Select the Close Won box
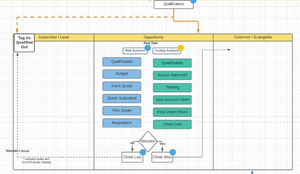 [x=162, y=157]
